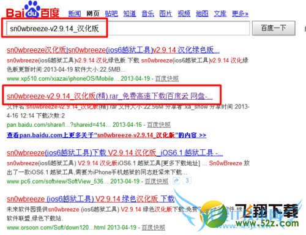The height and width of the screenshot is (235, 306).
Task: Switch to the 图片 tab
Action: click(166, 13)
